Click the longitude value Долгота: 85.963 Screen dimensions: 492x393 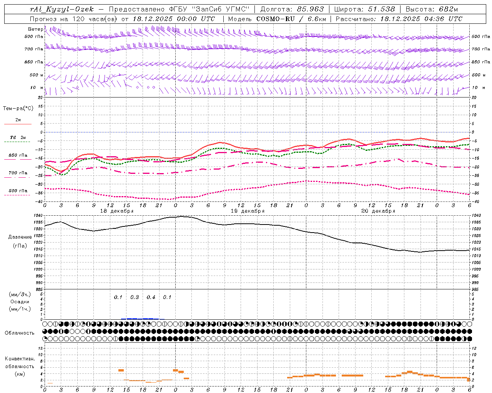coord(292,9)
